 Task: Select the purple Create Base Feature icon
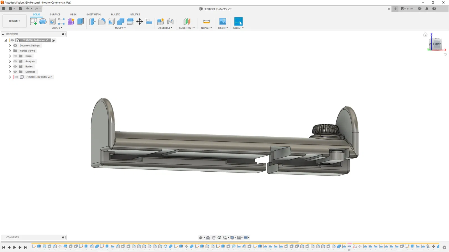coord(71,22)
